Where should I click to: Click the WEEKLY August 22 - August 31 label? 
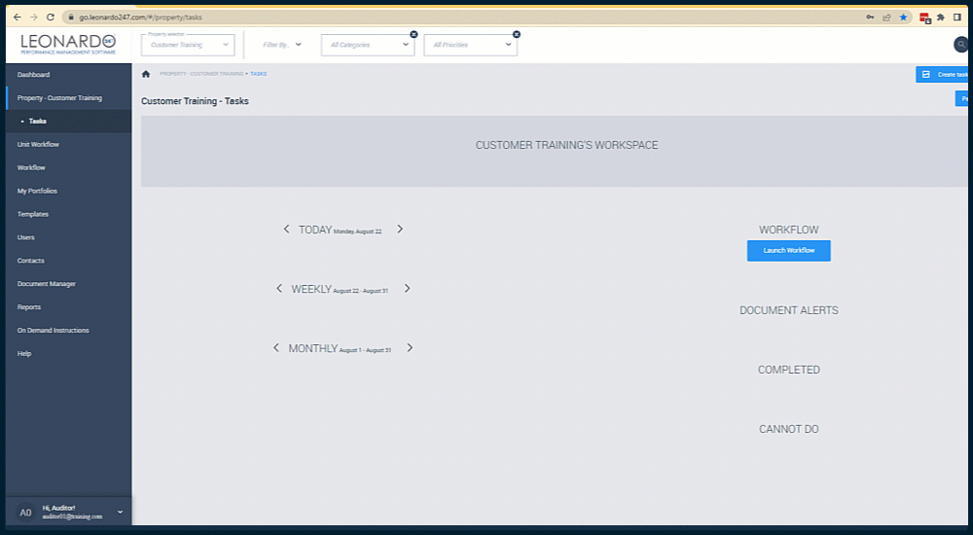click(x=340, y=289)
